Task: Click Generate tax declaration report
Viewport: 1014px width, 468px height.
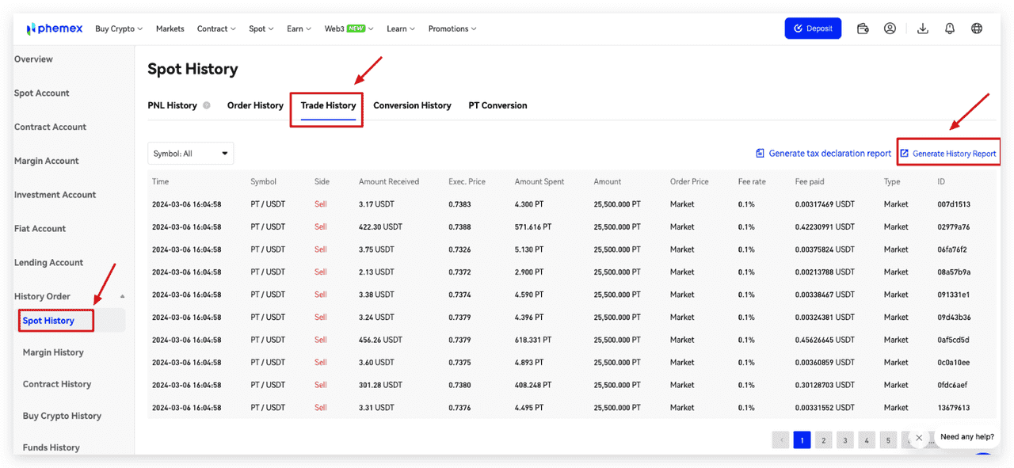Action: pyautogui.click(x=823, y=154)
